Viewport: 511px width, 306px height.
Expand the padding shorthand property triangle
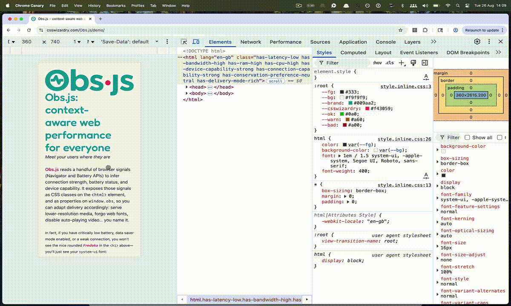point(349,202)
